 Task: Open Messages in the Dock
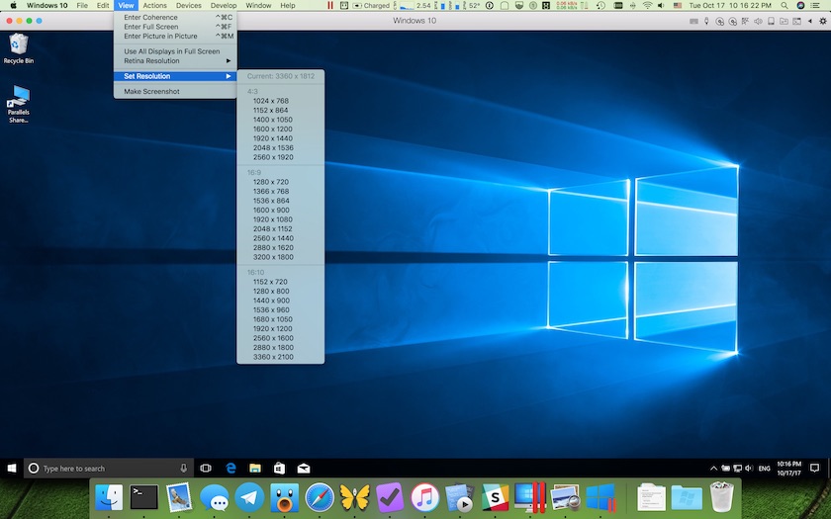[214, 497]
